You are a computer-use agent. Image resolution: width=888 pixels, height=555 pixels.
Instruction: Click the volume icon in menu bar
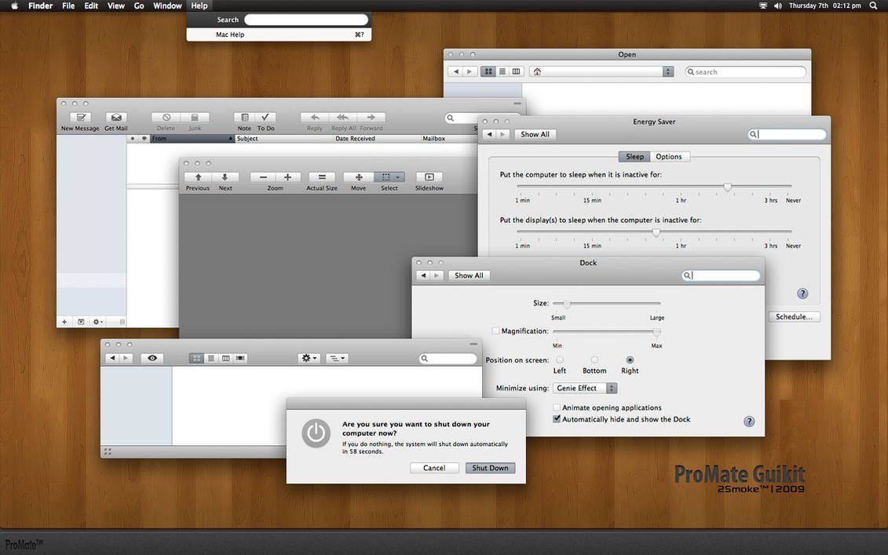(777, 5)
